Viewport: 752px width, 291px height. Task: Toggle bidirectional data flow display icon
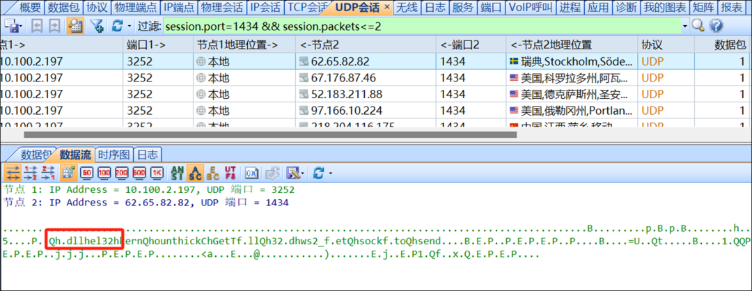[13, 172]
